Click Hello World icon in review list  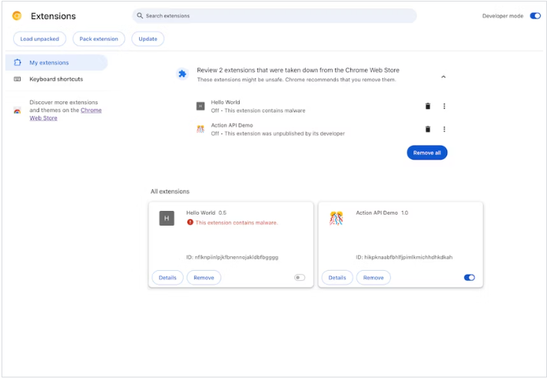[201, 106]
